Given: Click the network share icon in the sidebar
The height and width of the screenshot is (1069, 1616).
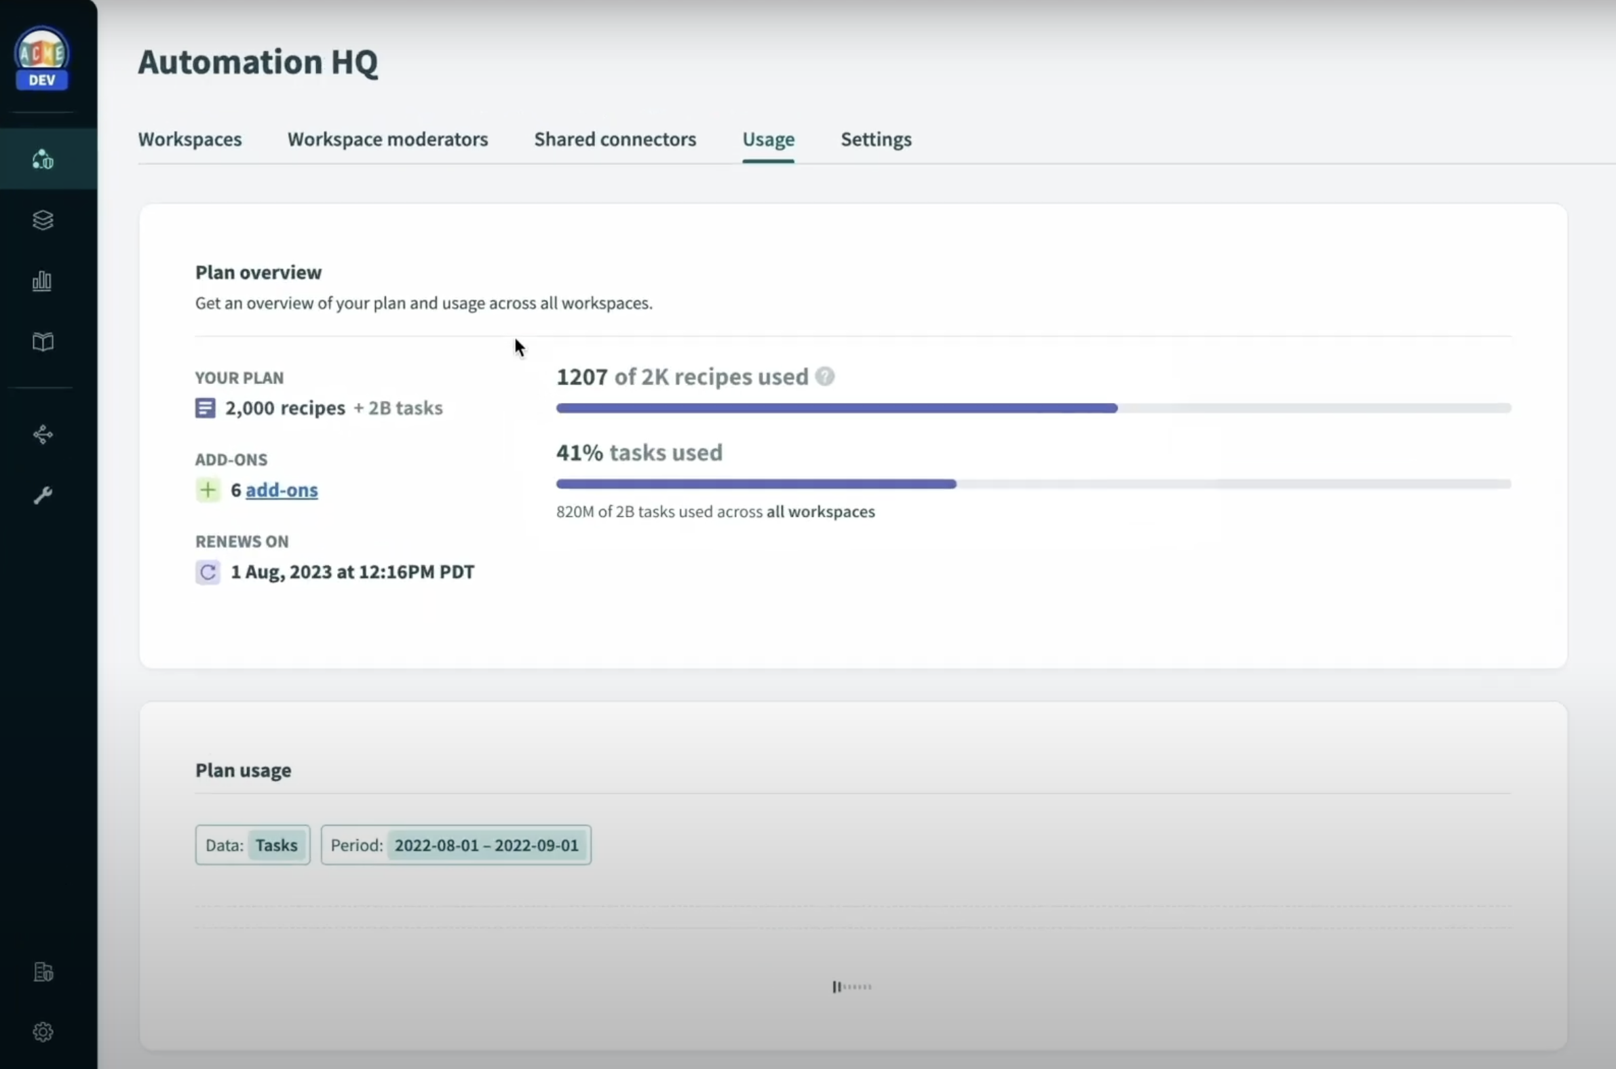Looking at the screenshot, I should [42, 434].
